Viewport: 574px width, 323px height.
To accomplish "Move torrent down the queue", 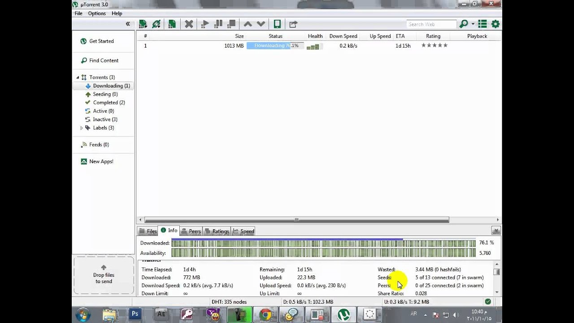I will tap(261, 24).
